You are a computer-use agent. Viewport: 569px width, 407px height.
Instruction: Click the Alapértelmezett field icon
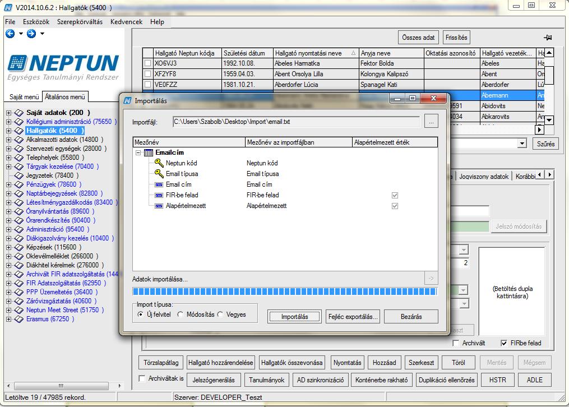pyautogui.click(x=159, y=206)
